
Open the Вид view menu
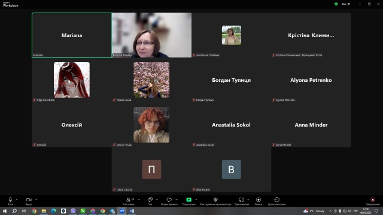click(346, 4)
